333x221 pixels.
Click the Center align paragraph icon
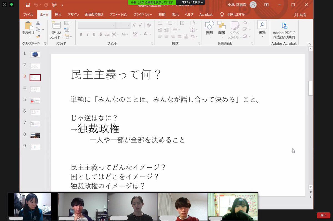coord(167,36)
